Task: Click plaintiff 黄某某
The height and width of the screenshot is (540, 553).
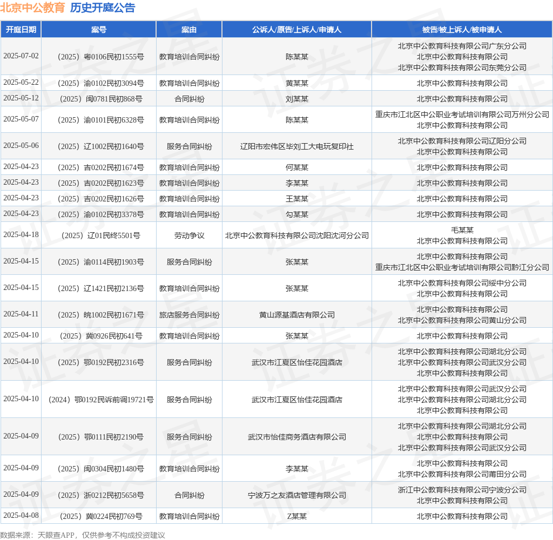Action: [x=297, y=83]
